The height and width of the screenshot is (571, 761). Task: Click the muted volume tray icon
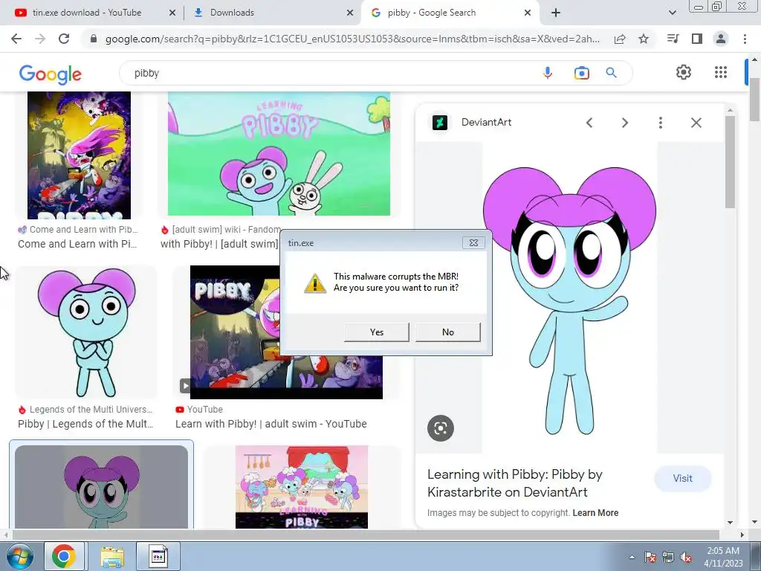point(686,557)
